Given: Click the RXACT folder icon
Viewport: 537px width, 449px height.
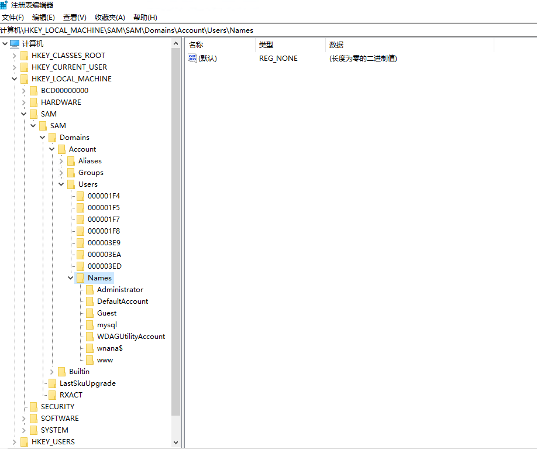Looking at the screenshot, I should (x=53, y=395).
